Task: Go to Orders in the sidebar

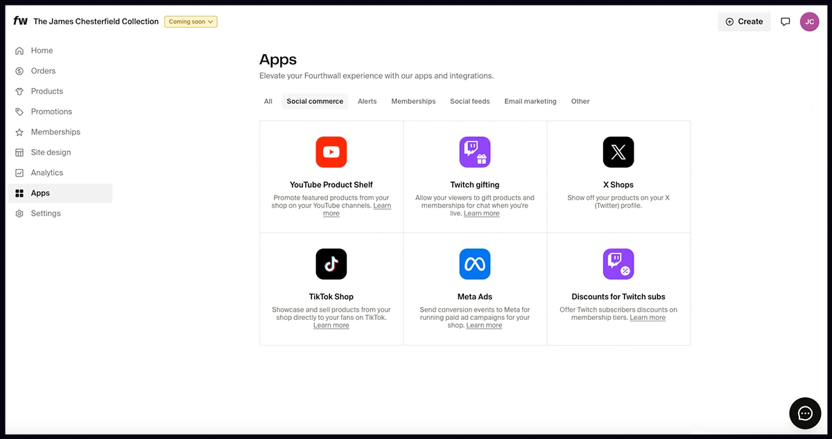Action: coord(43,71)
